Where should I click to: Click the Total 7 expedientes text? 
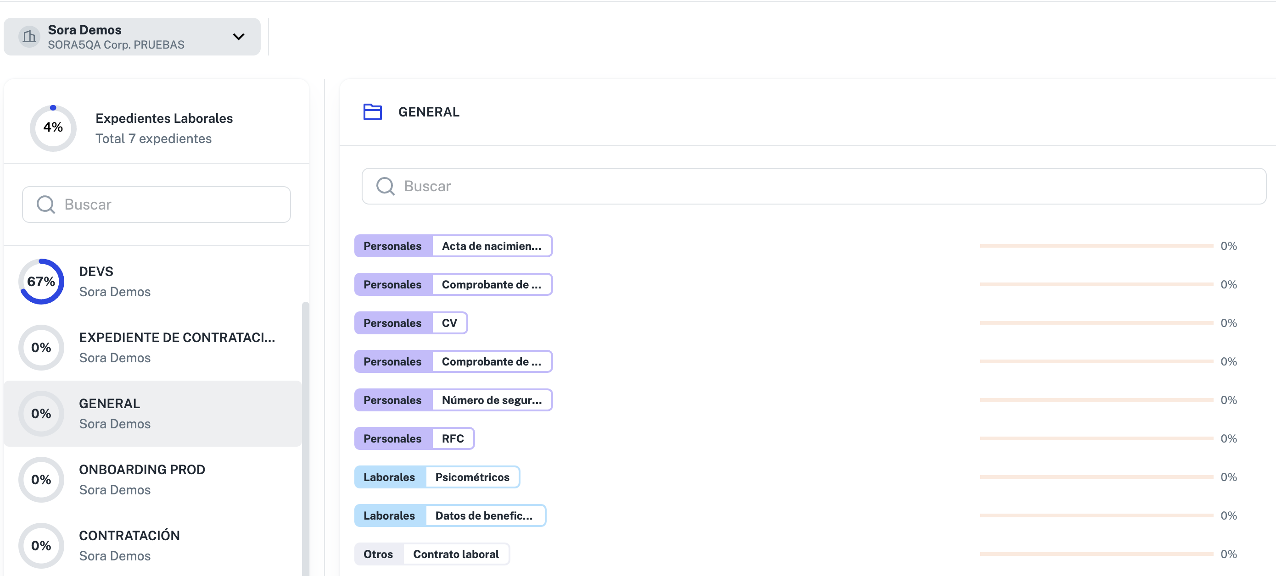coord(154,138)
